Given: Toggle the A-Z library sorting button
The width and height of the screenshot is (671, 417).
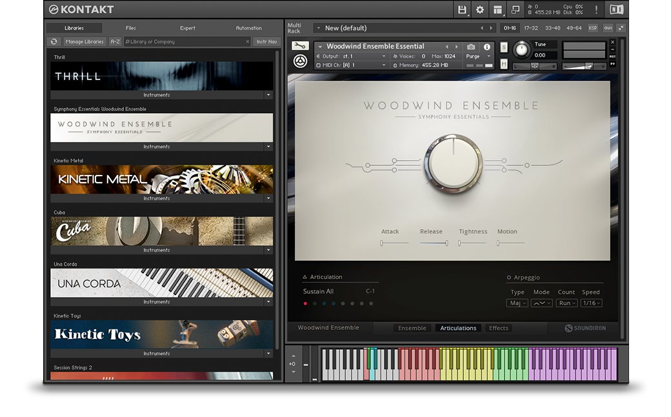Looking at the screenshot, I should pos(114,41).
